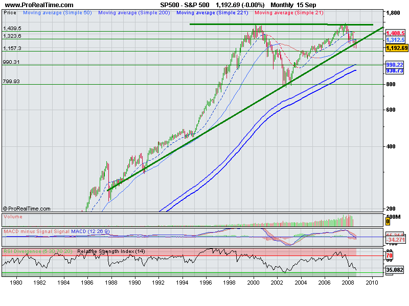
Task: Click the 1982 year on time axis
Action: tap(40, 283)
